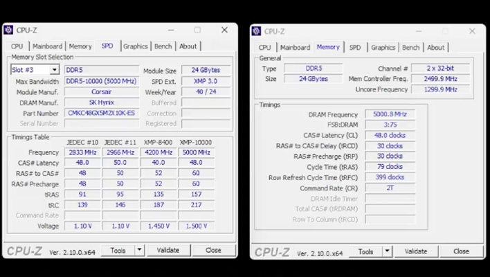This screenshot has height=277, width=490.
Task: Click frequency cell 2833 MHz
Action: 82,152
